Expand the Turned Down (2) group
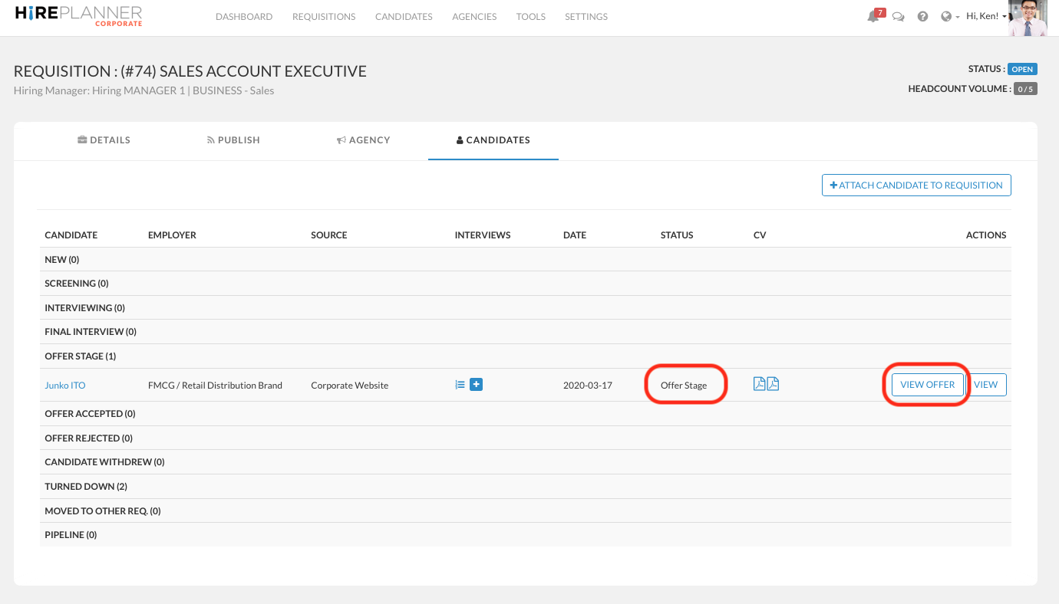 point(86,487)
